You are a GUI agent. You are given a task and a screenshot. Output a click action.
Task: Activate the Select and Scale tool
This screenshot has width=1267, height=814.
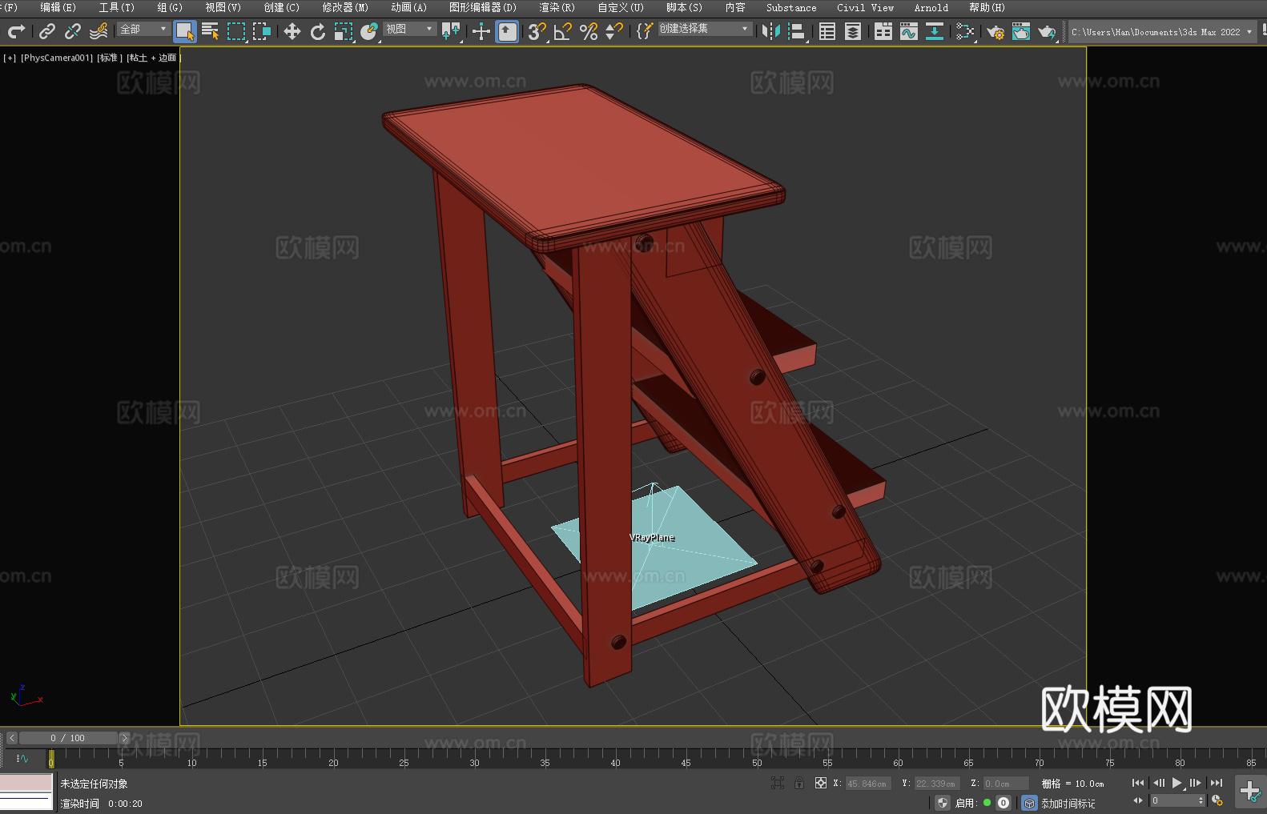pos(344,31)
